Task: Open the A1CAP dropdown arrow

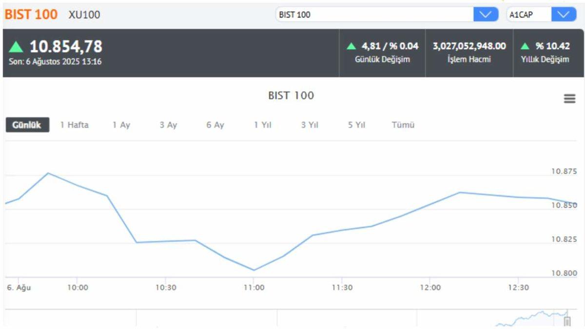Action: click(x=564, y=15)
